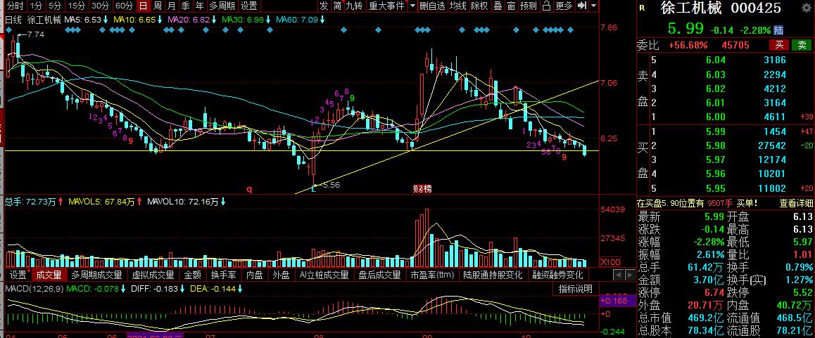815x338 pixels.
Task: Select the 金额 amount indicator tab
Action: (192, 275)
